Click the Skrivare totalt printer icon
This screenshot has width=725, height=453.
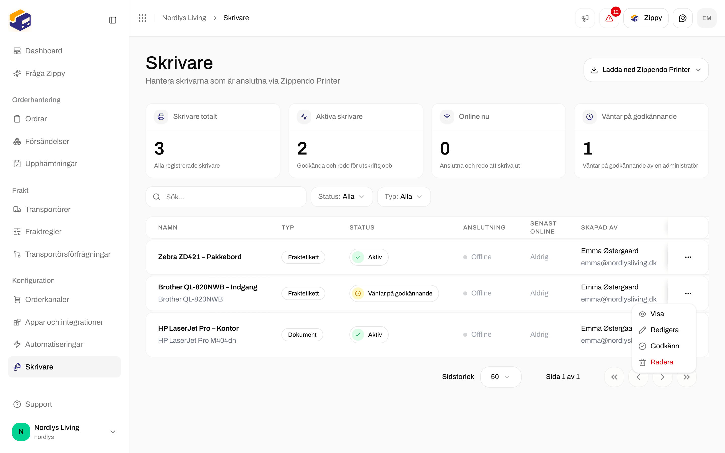(x=161, y=117)
